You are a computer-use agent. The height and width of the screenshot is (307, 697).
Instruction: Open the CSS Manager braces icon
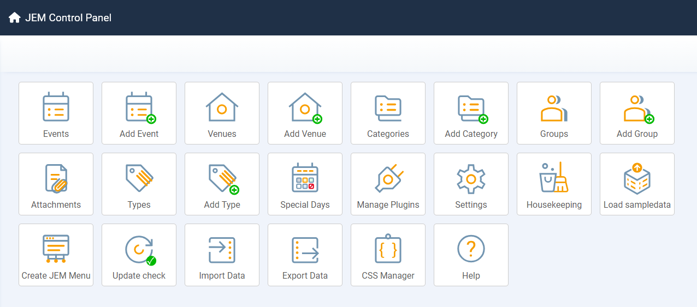[388, 249]
